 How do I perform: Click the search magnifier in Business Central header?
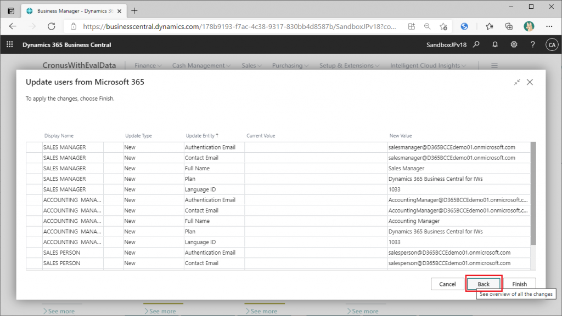[476, 44]
